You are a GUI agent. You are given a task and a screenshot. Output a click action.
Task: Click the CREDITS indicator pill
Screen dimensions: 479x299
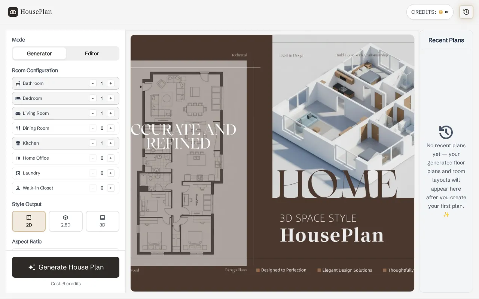click(430, 12)
